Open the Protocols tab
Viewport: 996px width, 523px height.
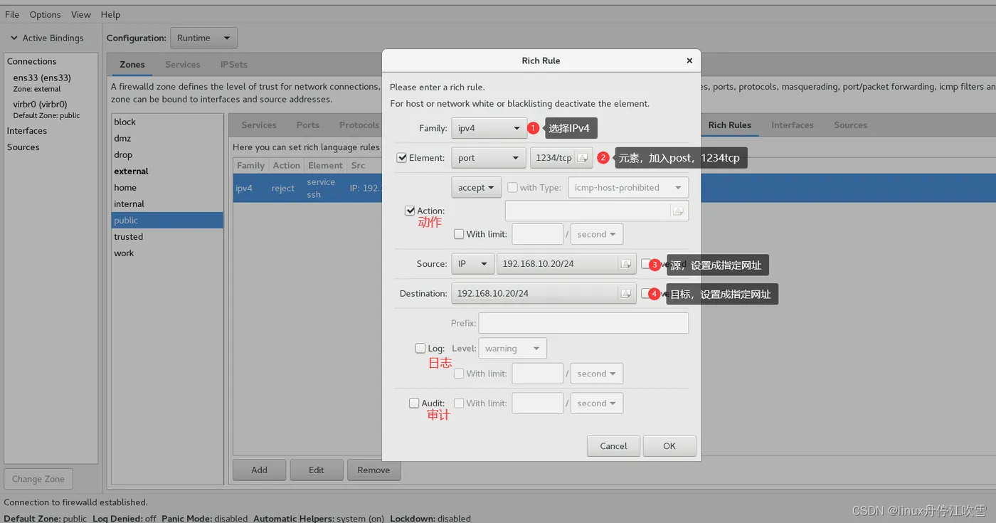point(359,125)
